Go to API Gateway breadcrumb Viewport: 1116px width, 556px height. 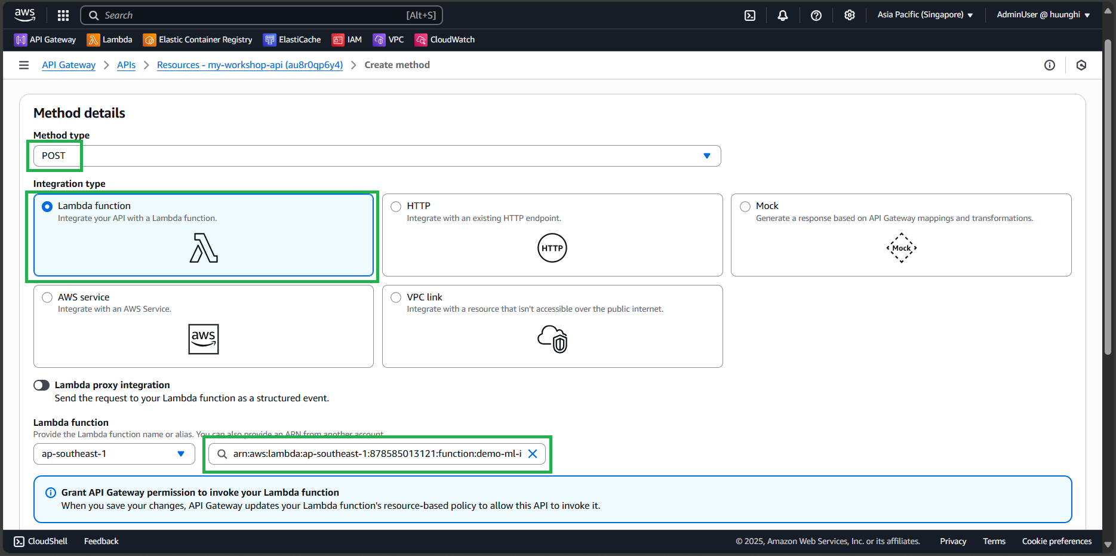[x=69, y=65]
